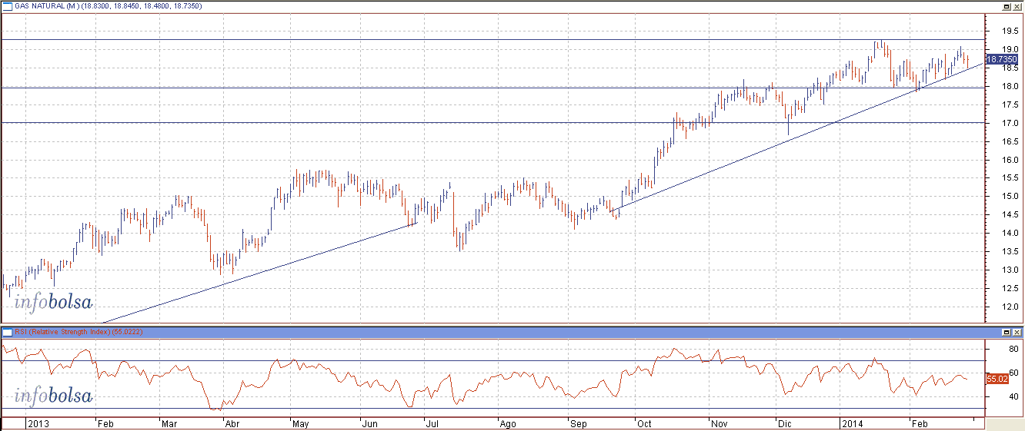This screenshot has height=431, width=1025.
Task: Click the RSI (Relative Strength Index) title
Action: point(62,331)
